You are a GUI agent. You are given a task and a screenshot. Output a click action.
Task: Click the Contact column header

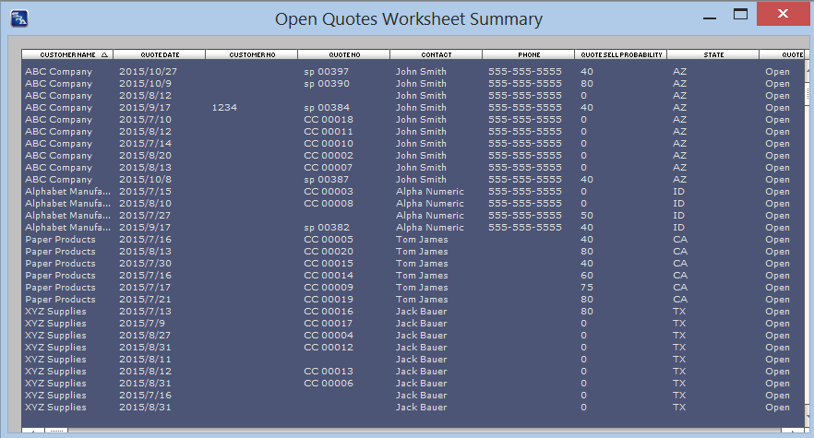pyautogui.click(x=436, y=55)
